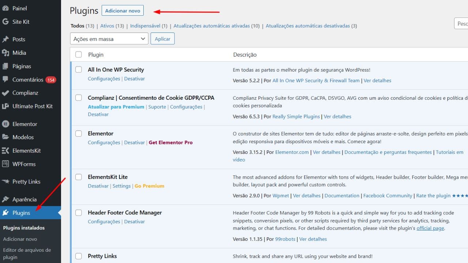Filter by Atualizações automáticas desativadas
Screen dimensions: 468x263
[x=308, y=26]
